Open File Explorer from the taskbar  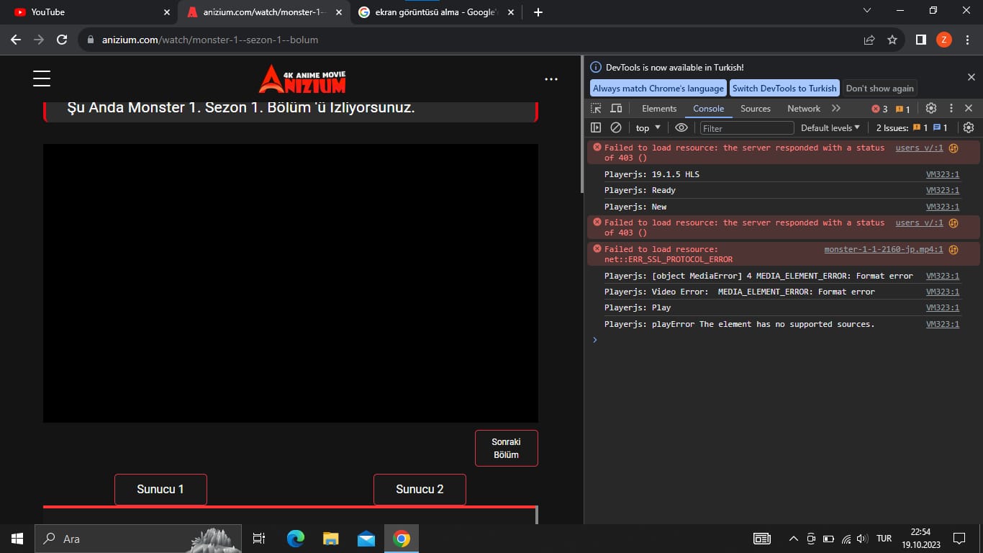pyautogui.click(x=331, y=539)
